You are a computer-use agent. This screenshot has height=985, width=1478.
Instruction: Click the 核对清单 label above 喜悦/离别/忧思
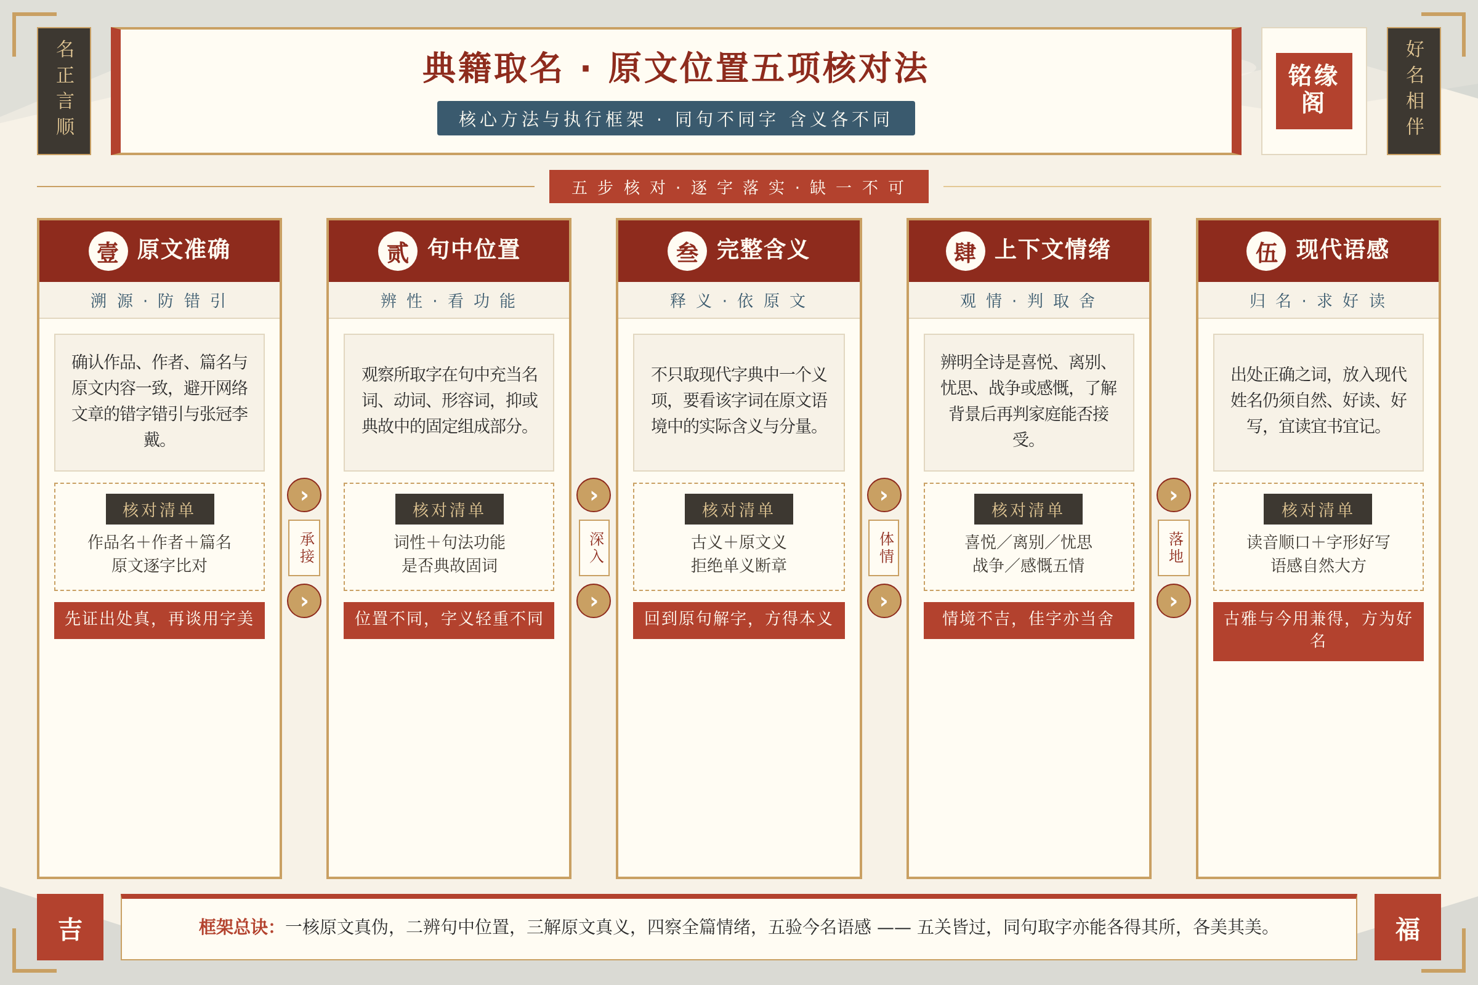tap(1028, 509)
